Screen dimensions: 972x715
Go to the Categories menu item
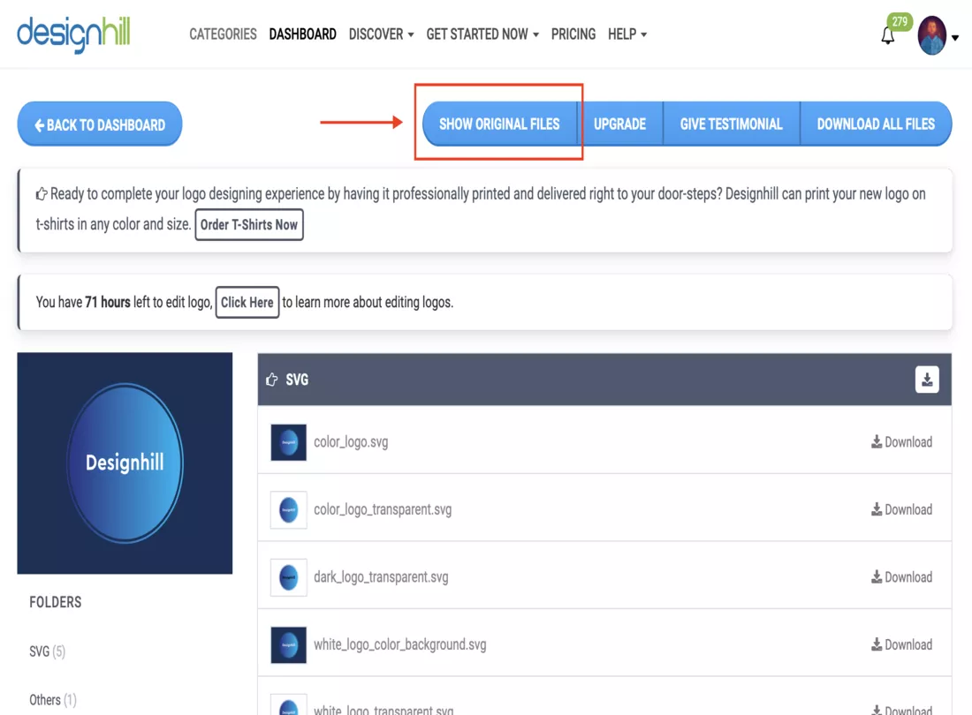click(x=223, y=34)
